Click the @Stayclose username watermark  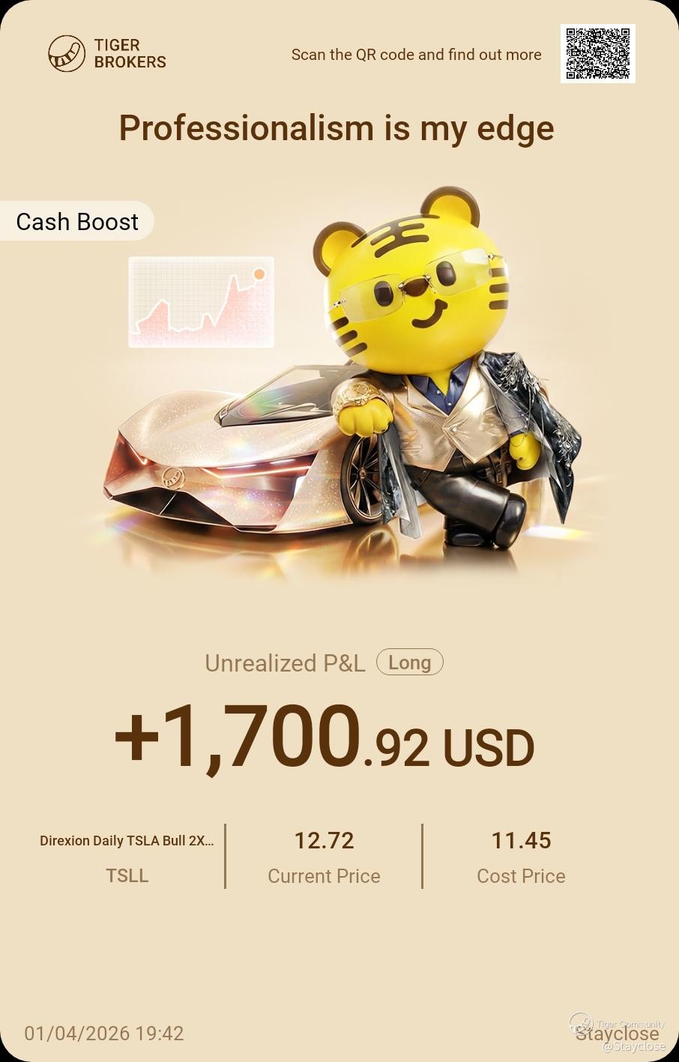tap(634, 1046)
